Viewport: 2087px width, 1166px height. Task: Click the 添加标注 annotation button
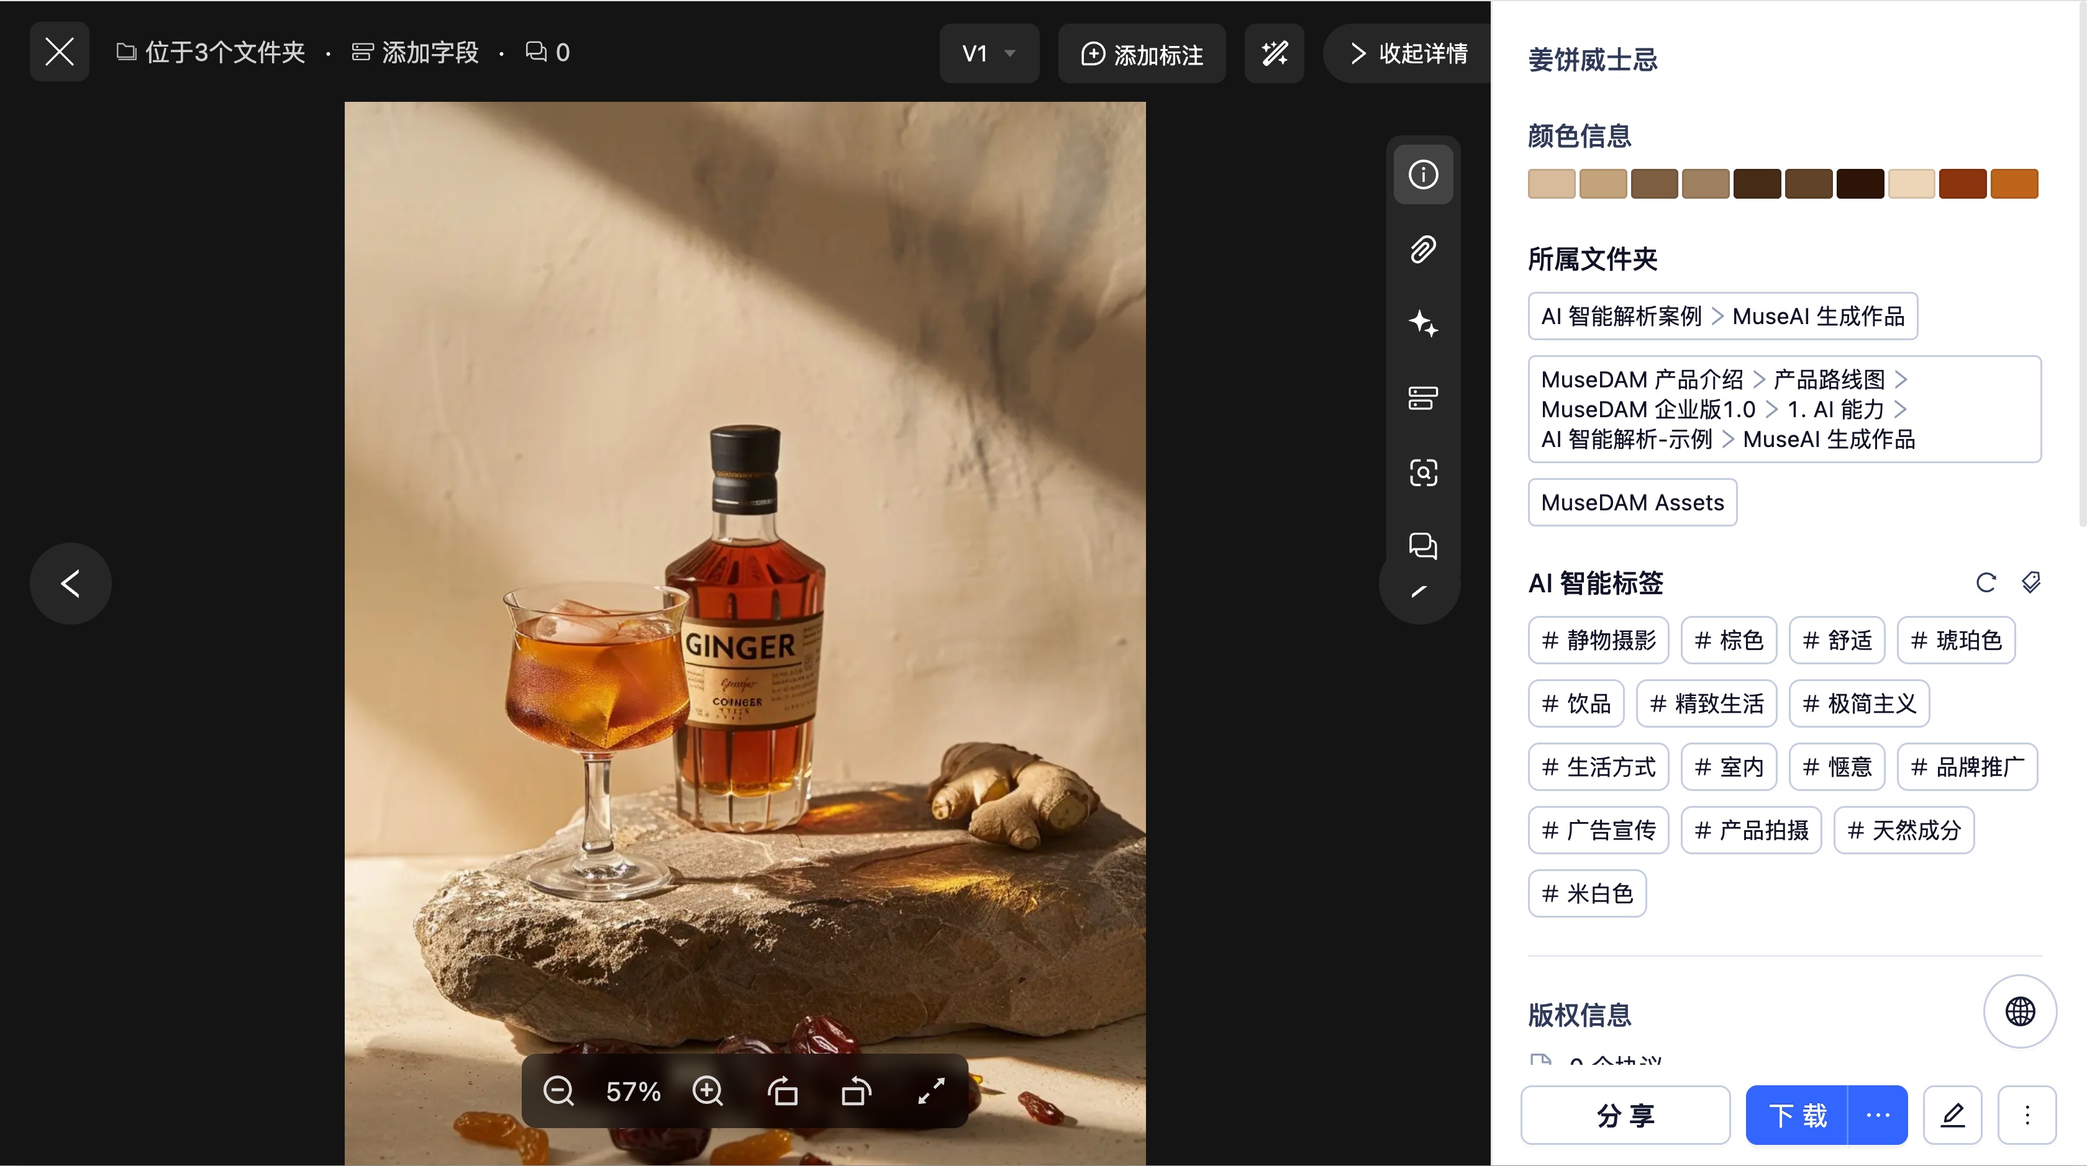click(x=1142, y=53)
